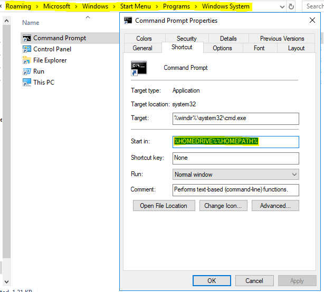Expand the chevron after Programs in breadcrumb
The image size is (324, 292).
coord(196,7)
